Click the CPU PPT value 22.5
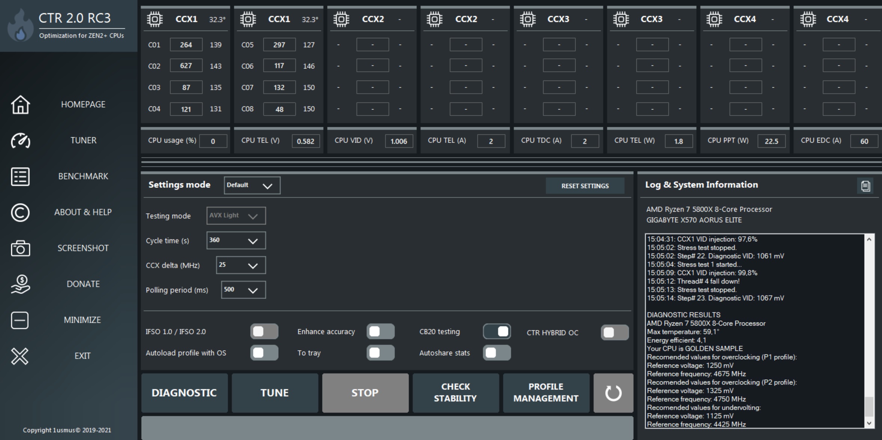This screenshot has height=440, width=882. tap(772, 141)
